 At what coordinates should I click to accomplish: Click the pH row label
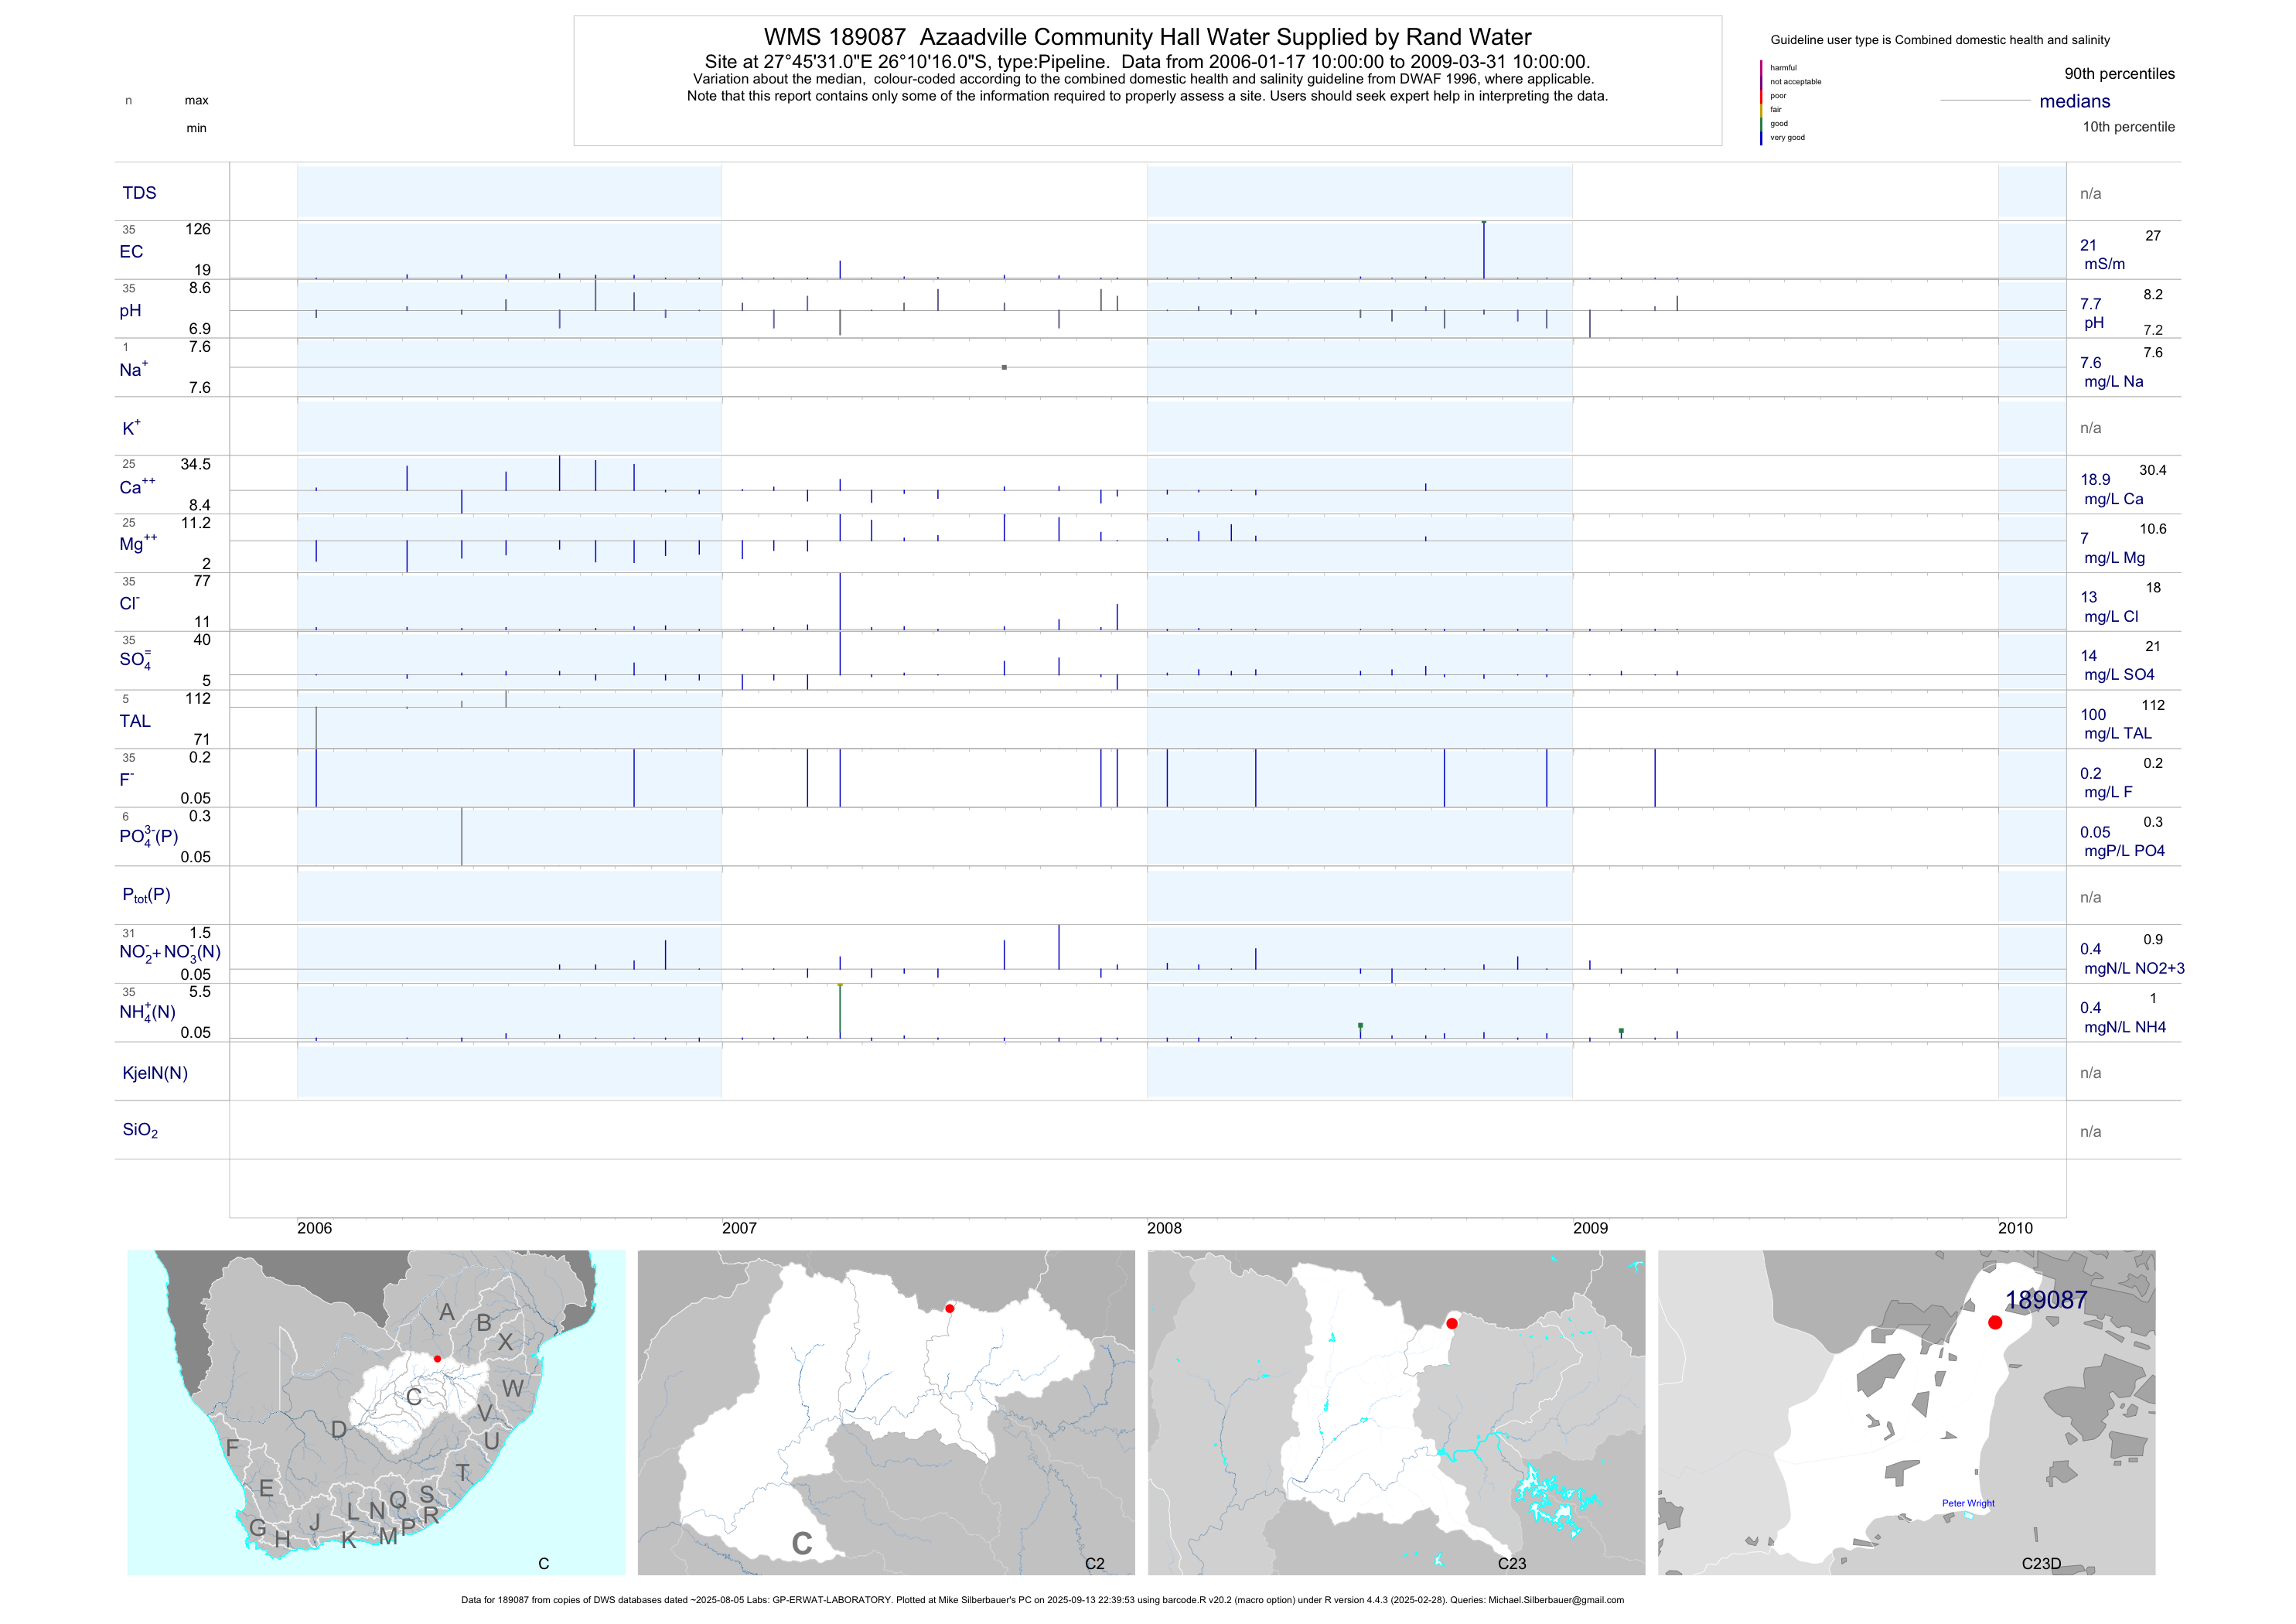click(130, 311)
